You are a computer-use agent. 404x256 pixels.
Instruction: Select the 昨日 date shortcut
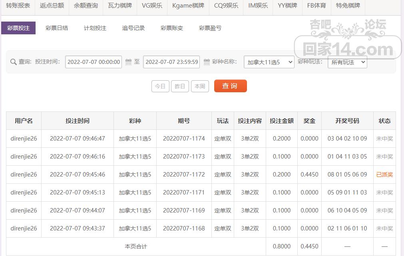180,86
